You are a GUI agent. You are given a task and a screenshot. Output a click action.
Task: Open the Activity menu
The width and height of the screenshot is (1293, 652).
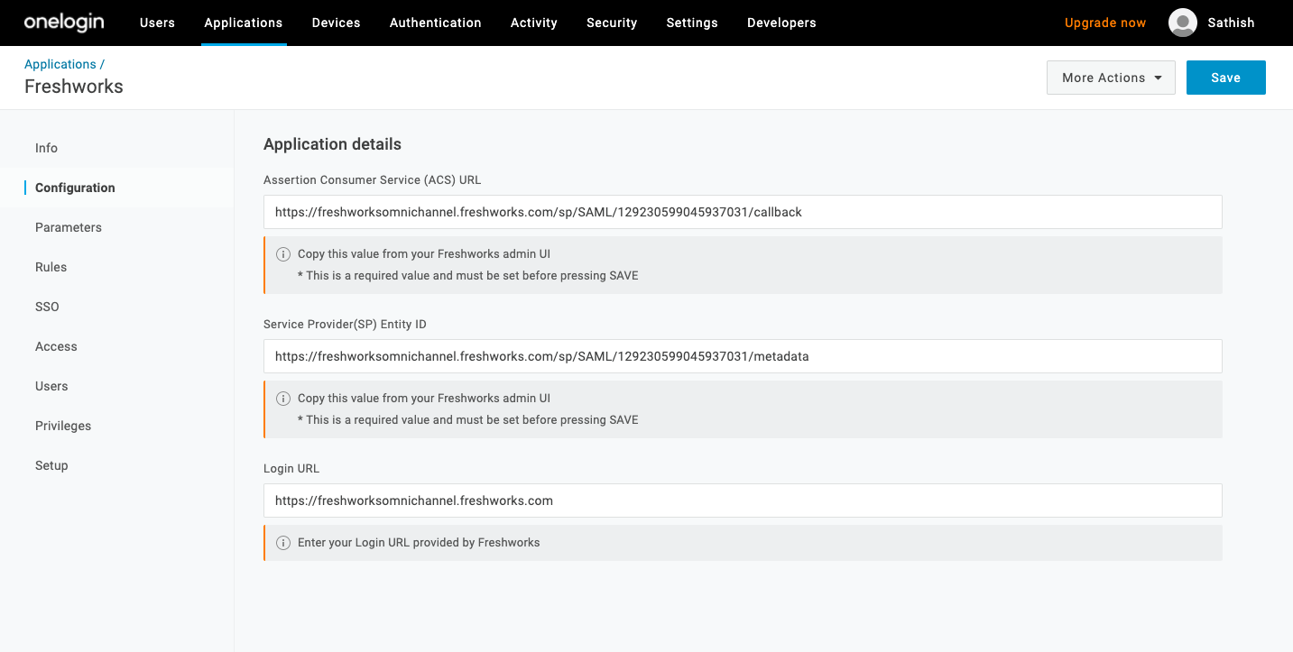click(534, 23)
